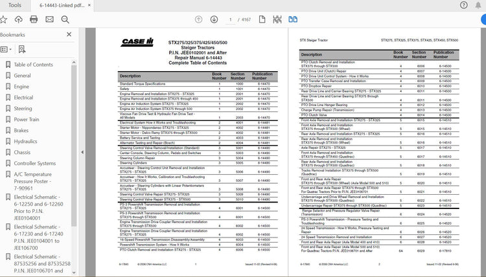Click 'Battery Service and Testing' entry

[140, 138]
